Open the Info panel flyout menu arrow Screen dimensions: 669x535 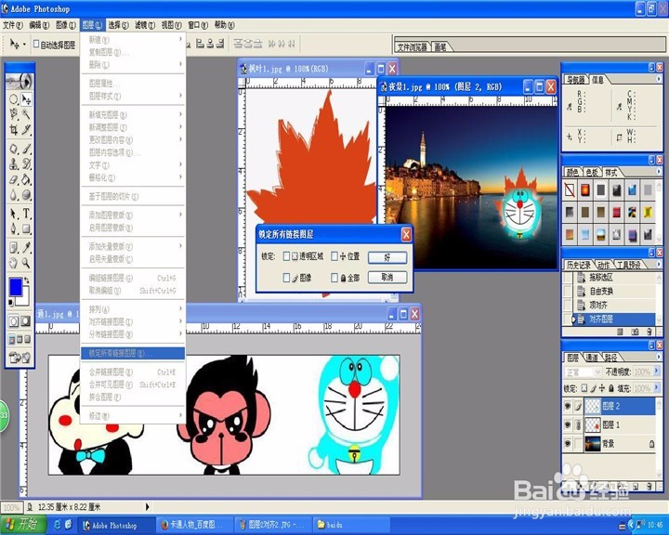coord(659,79)
